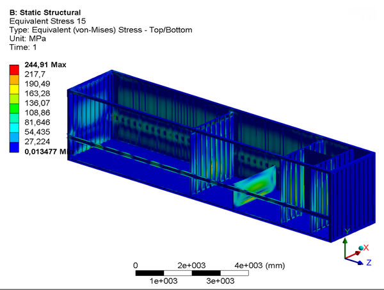Screen dimensions: 384x290
Task: Click the green-yellow high stress floor panel
Action: coord(256,186)
